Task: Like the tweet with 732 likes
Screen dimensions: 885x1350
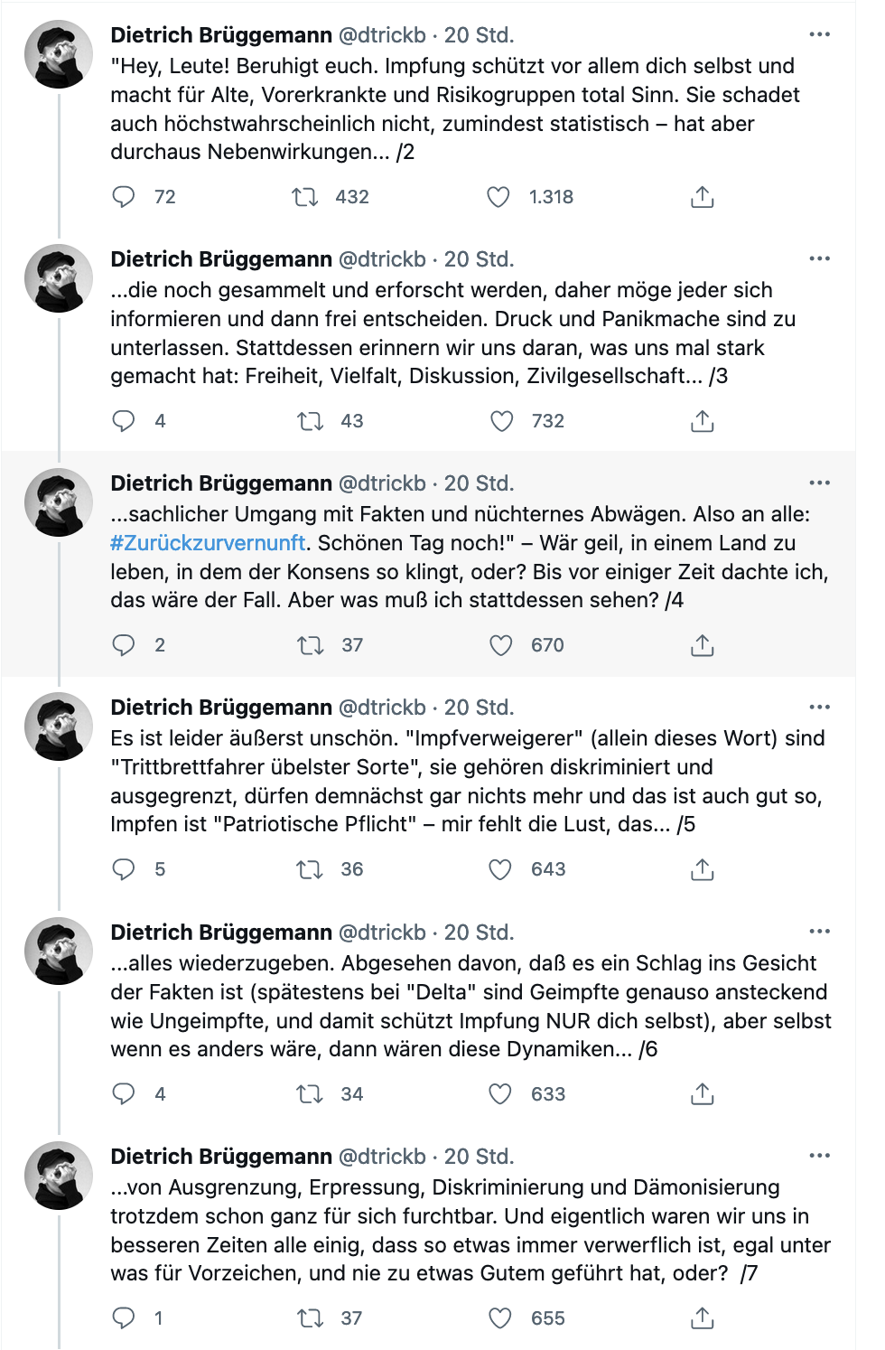Action: click(501, 421)
